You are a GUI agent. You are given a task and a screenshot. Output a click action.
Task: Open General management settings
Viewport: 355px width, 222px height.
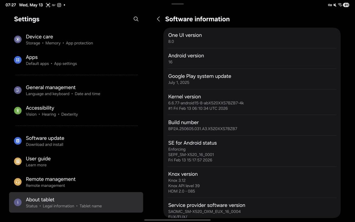coord(76,90)
